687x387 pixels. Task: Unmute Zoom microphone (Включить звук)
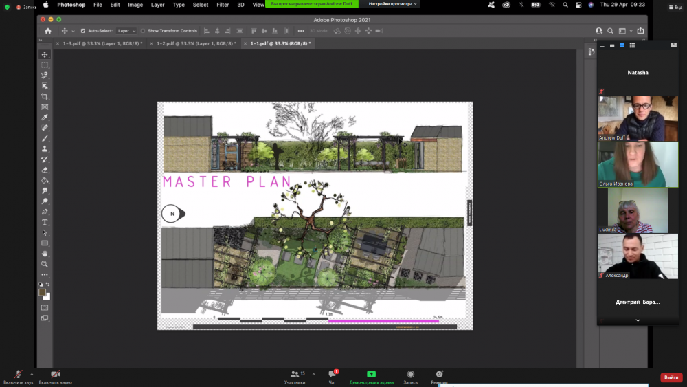[18, 377]
